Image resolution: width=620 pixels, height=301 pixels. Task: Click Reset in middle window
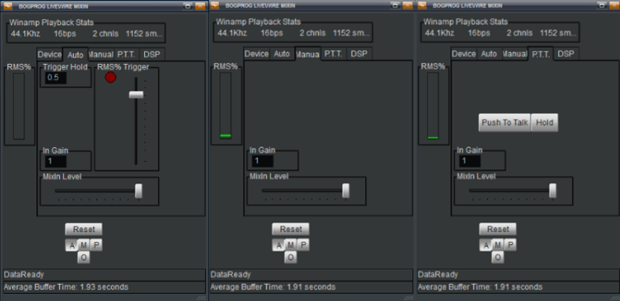pos(291,229)
